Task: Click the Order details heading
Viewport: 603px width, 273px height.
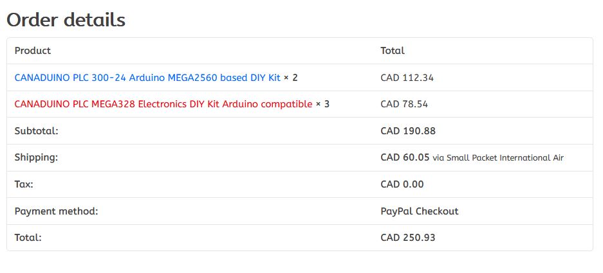Action: [x=66, y=20]
